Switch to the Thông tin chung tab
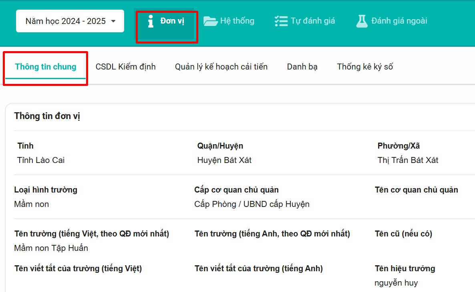The width and height of the screenshot is (475, 292). pos(46,67)
